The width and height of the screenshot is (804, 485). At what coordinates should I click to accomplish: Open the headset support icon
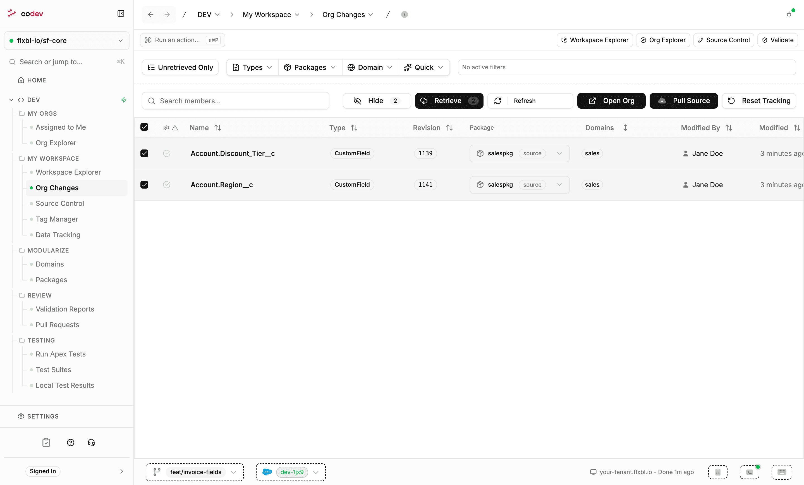[91, 443]
